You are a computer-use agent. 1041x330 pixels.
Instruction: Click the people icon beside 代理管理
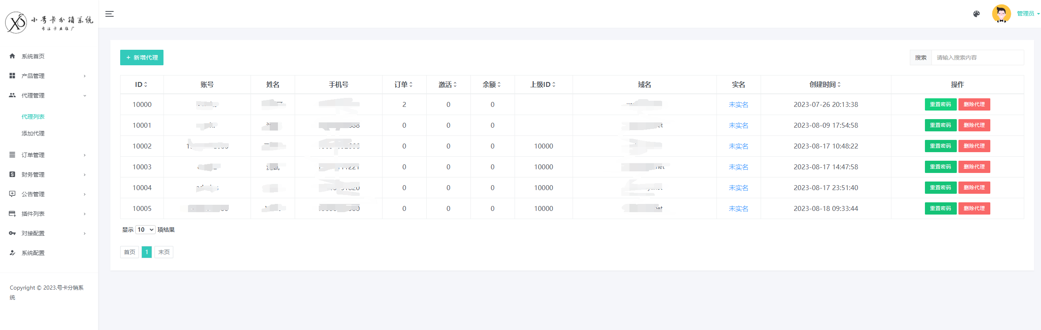click(x=12, y=95)
